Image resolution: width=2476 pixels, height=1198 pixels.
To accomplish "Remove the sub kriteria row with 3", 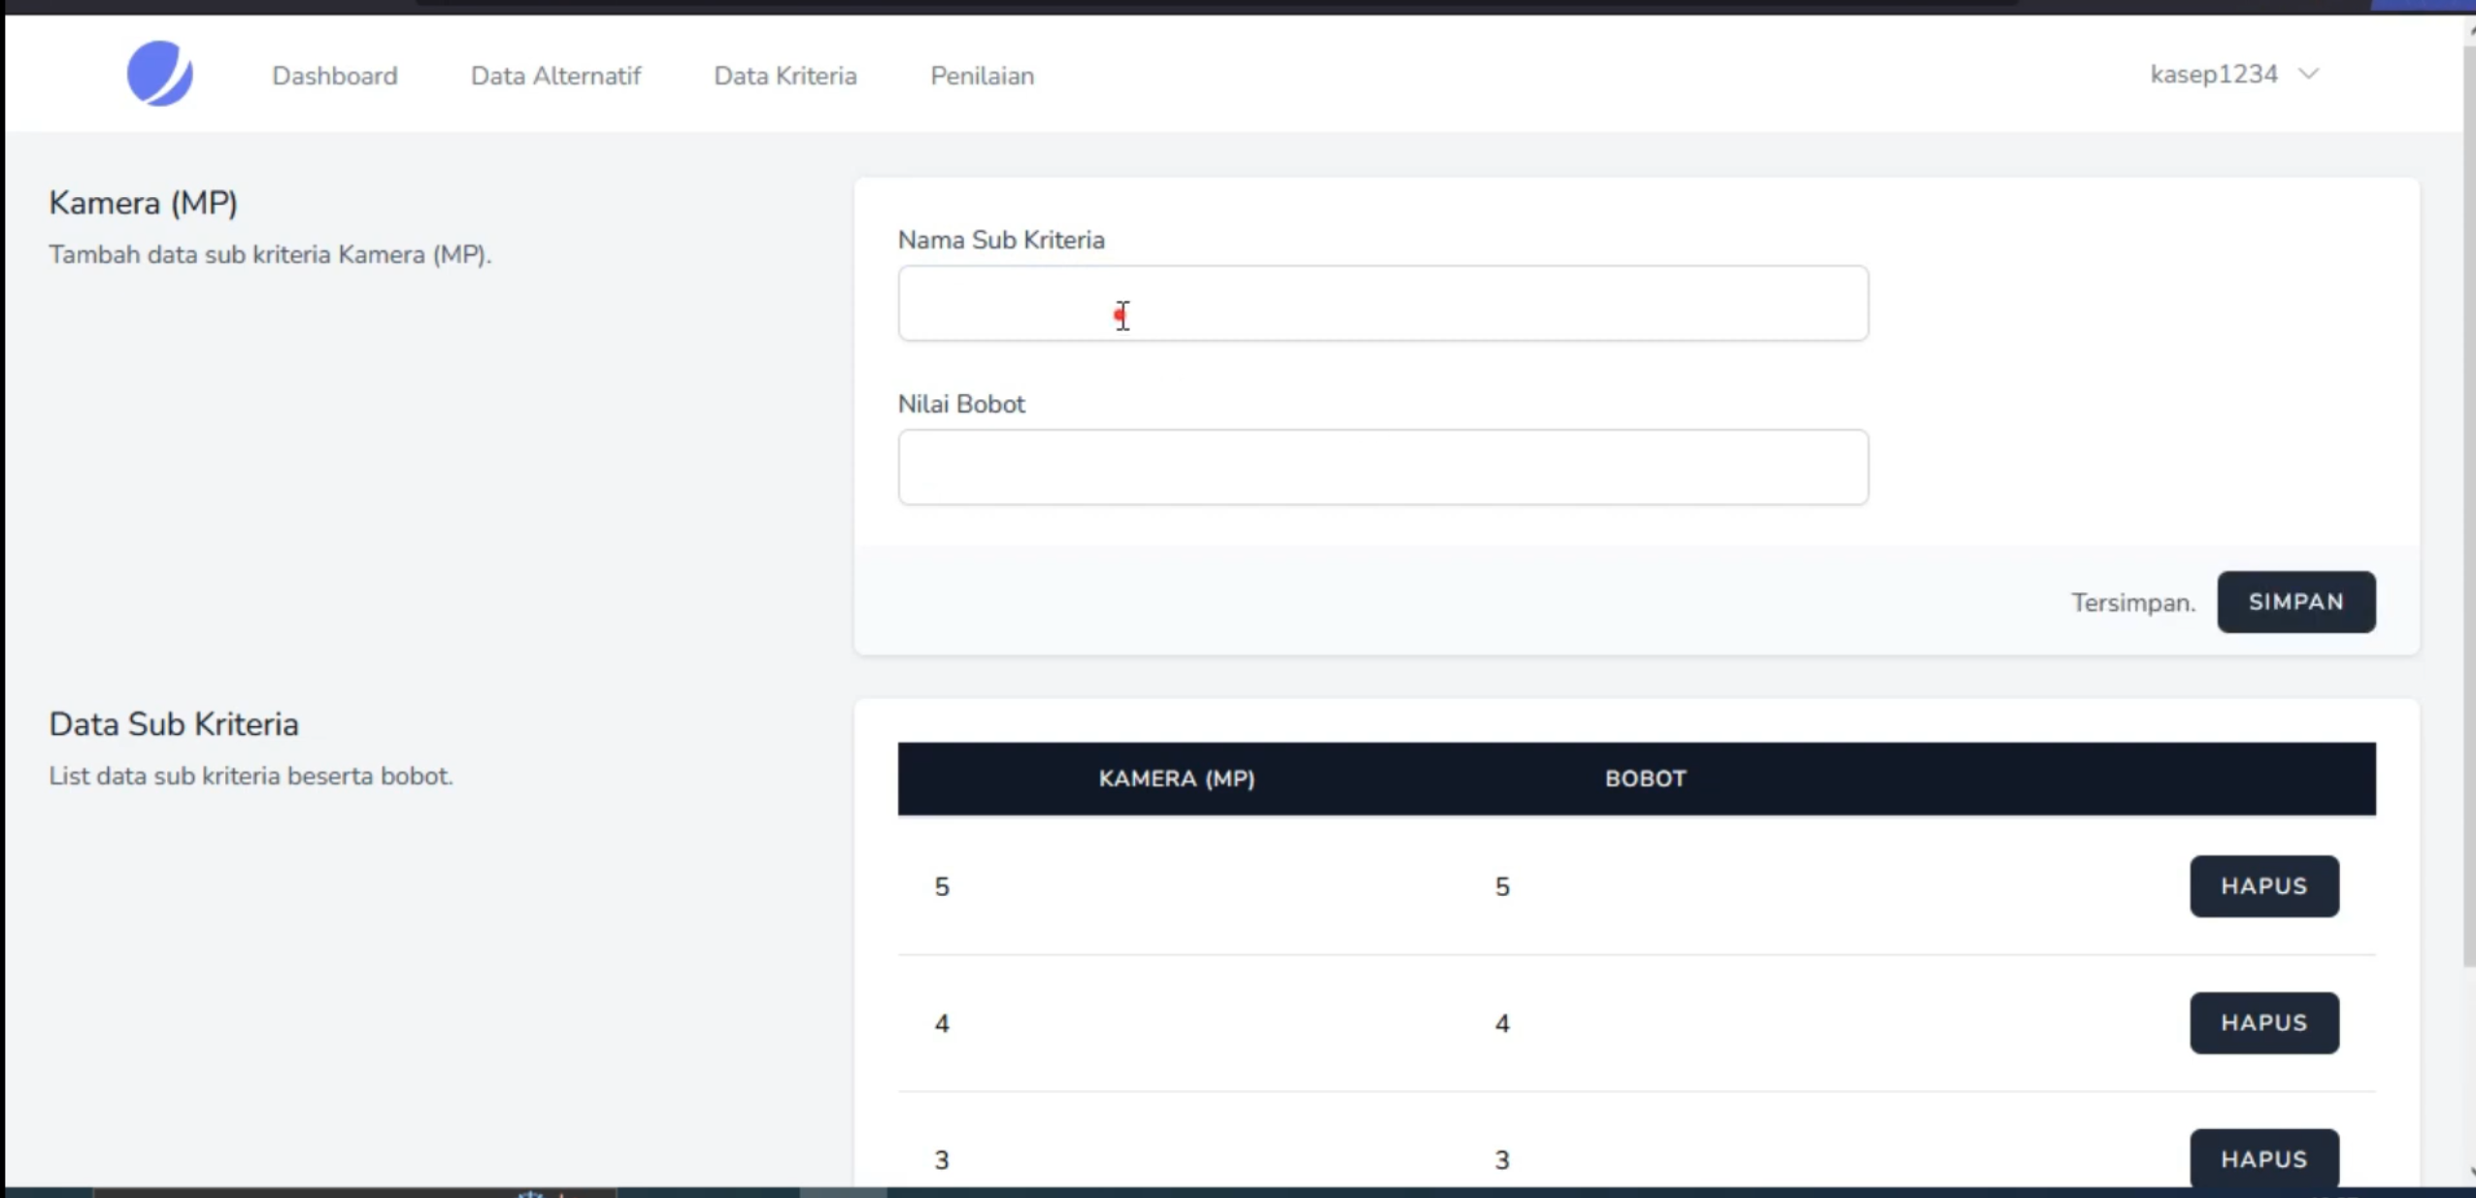I will [x=2264, y=1158].
